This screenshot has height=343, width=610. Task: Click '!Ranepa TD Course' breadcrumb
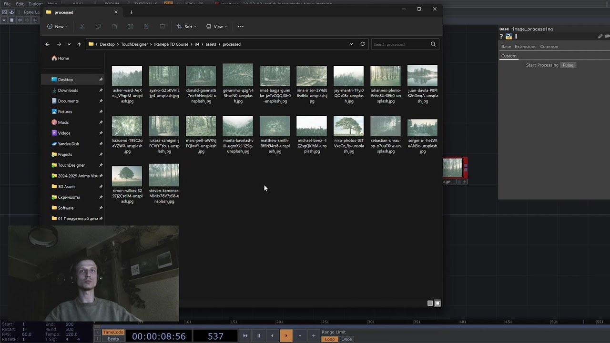(171, 44)
